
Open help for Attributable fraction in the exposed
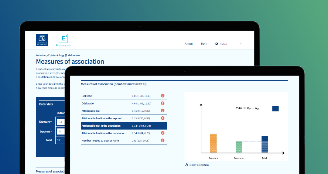pyautogui.click(x=162, y=118)
